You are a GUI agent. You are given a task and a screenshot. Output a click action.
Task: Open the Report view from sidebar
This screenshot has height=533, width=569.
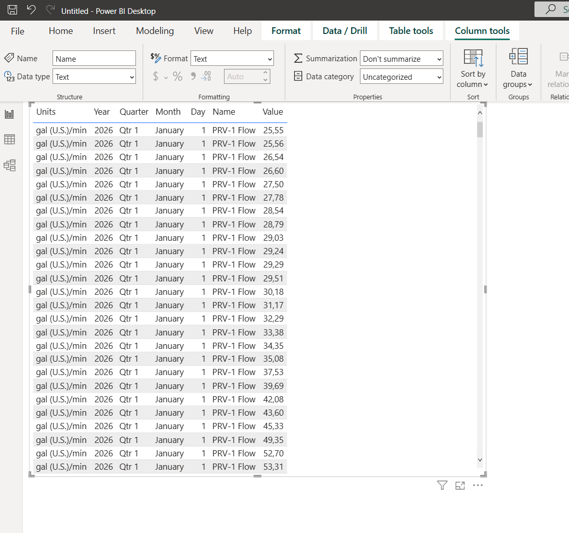coord(9,114)
